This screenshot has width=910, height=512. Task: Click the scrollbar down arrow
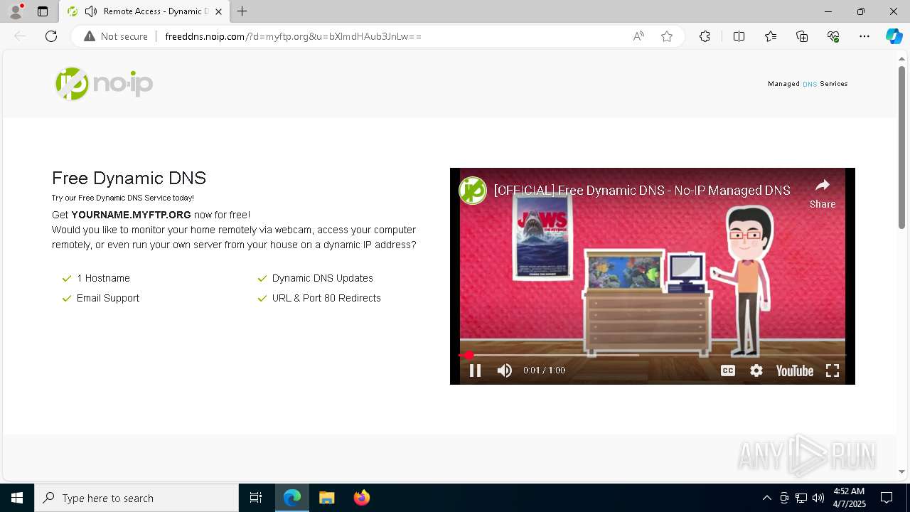901,471
